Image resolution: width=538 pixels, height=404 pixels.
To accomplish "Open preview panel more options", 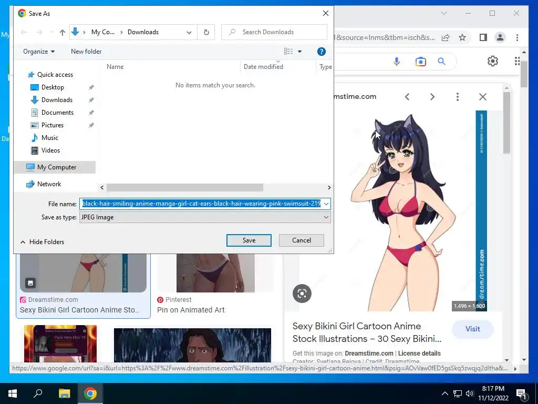I will pos(458,97).
